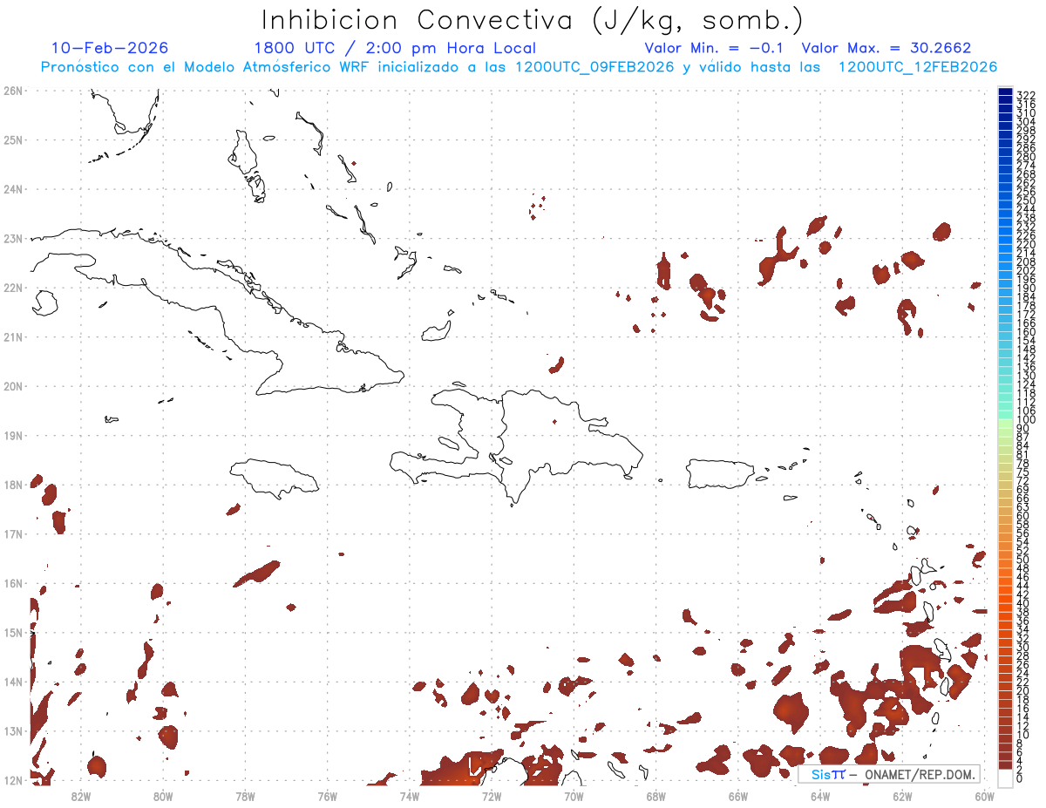Screen dimensions: 1046x808
Task: Click the 19N latitude label
Action: pyautogui.click(x=12, y=435)
